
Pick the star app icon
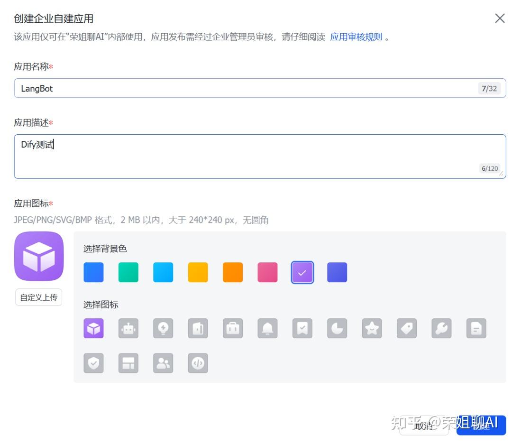point(372,328)
